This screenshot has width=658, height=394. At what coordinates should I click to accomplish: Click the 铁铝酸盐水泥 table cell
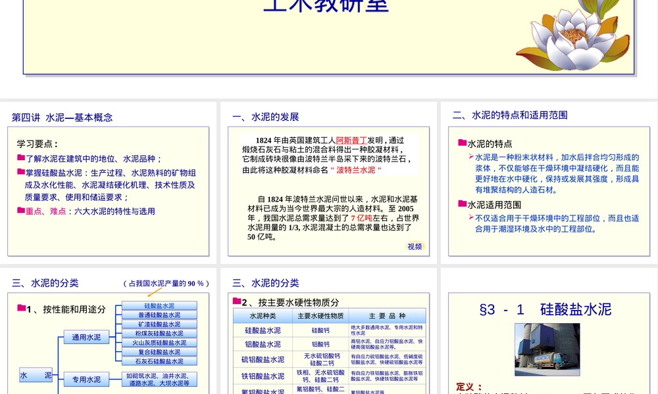click(x=263, y=376)
